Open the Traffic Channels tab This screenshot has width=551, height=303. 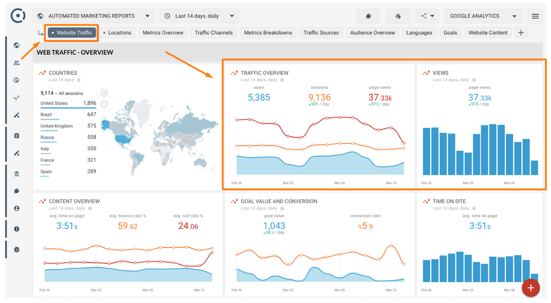point(214,33)
